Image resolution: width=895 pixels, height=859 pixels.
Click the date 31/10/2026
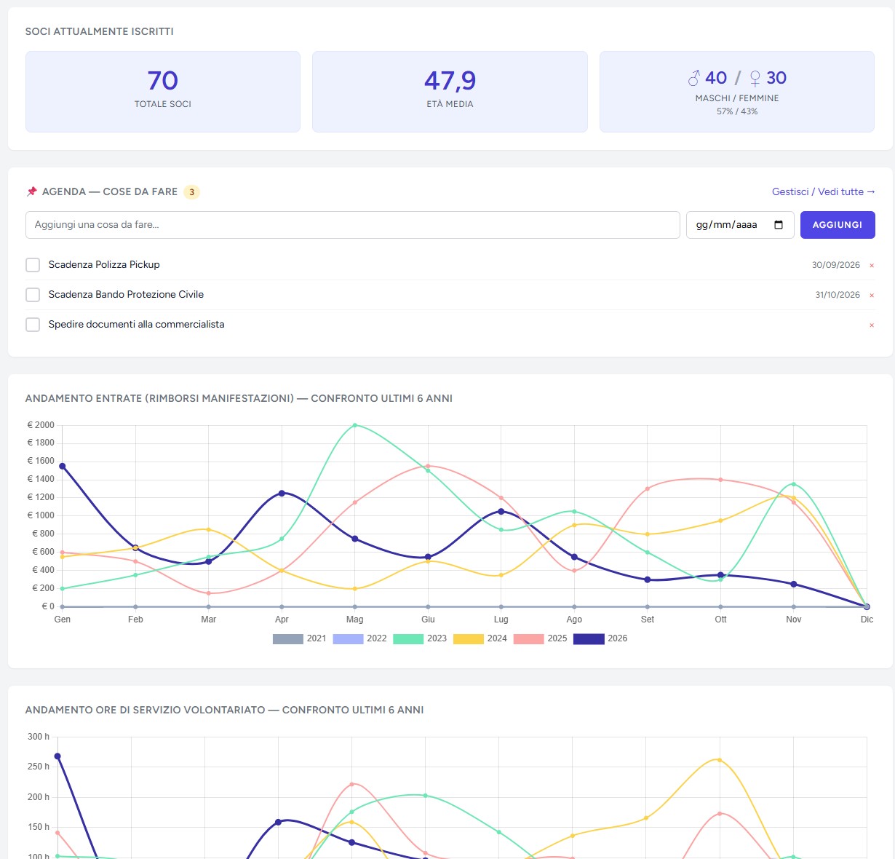click(x=838, y=295)
